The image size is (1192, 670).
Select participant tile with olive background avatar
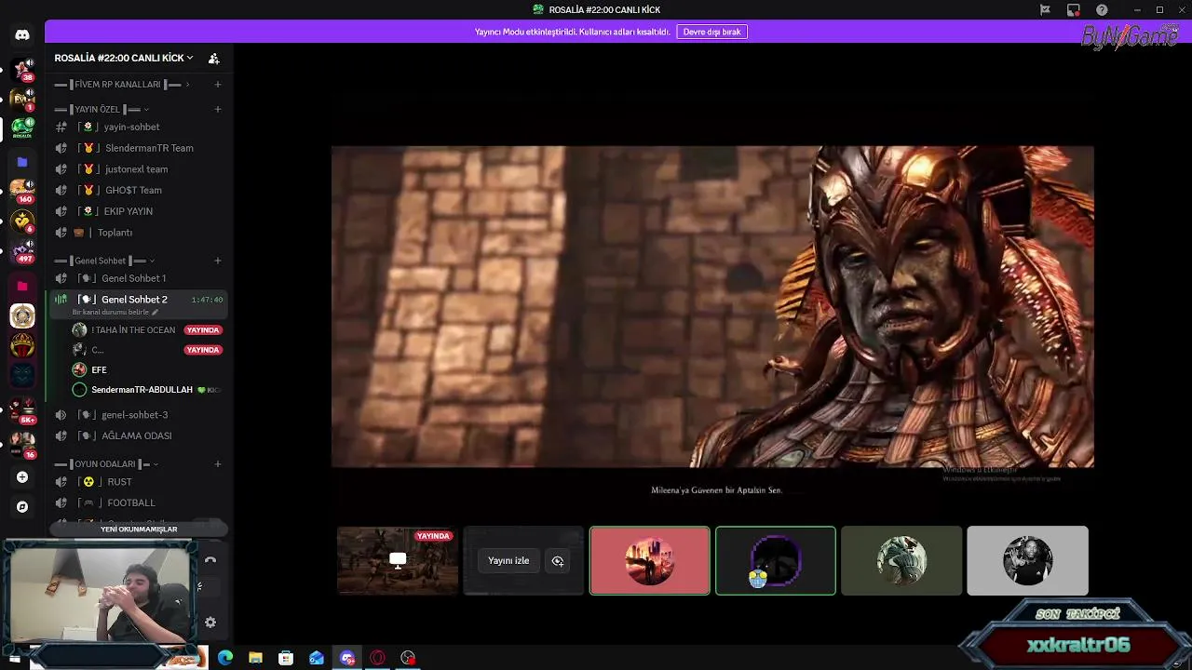[901, 560]
